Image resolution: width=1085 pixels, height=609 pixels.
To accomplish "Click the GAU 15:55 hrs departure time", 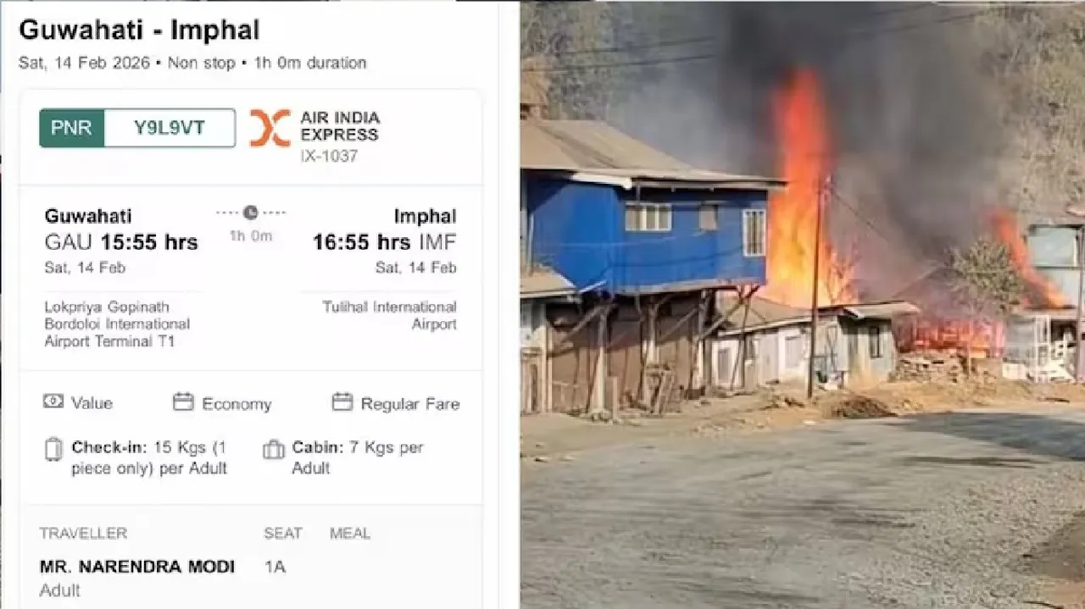I will click(x=121, y=242).
